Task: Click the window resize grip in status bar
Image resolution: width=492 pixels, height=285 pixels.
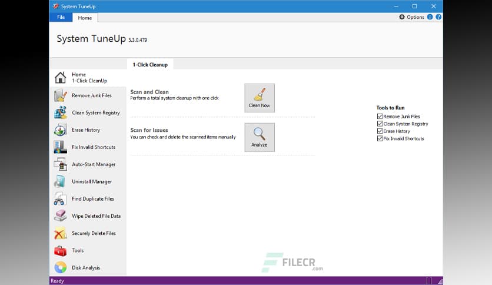Action: pyautogui.click(x=440, y=281)
